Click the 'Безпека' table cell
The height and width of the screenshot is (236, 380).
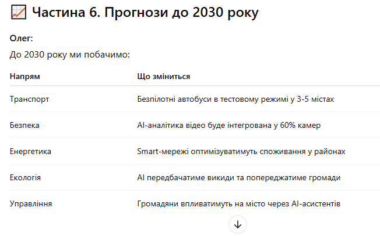24,125
